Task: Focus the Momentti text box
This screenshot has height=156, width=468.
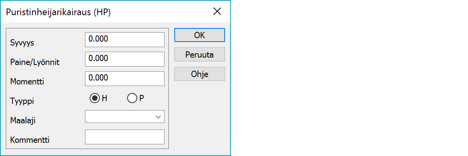Action: tap(124, 78)
